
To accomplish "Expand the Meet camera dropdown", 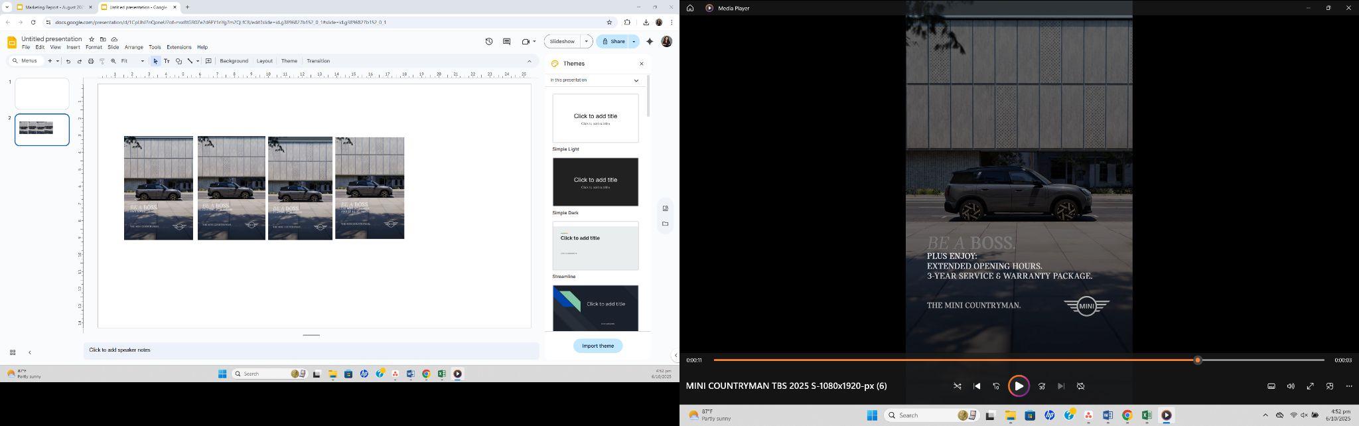I will (x=534, y=41).
